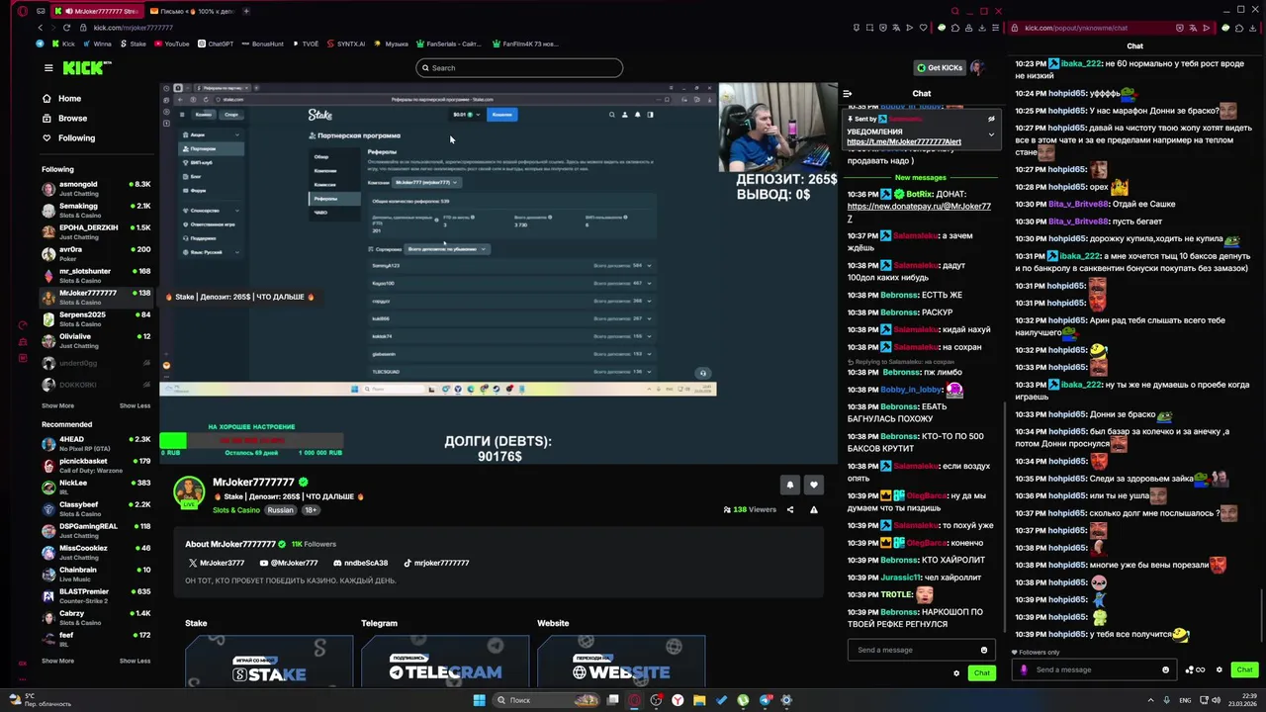Viewport: 1266px width, 712px height.
Task: Open emoji picker in the embedded chat input
Action: pos(983,650)
